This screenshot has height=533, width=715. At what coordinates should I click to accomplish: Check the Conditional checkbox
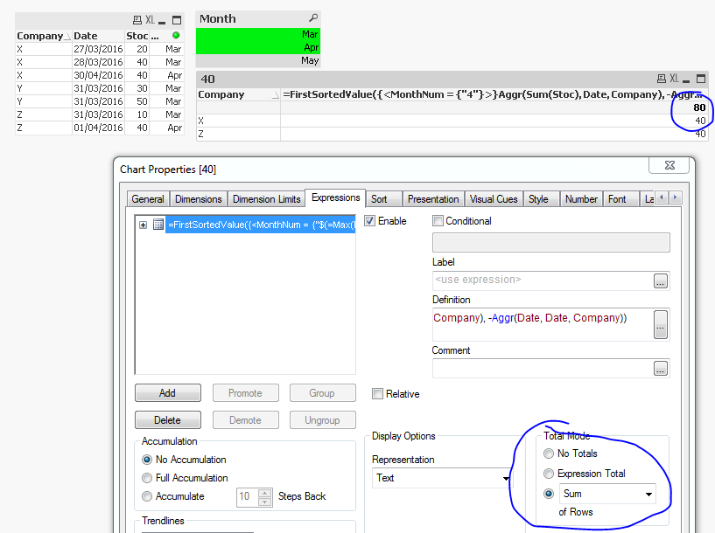click(438, 221)
